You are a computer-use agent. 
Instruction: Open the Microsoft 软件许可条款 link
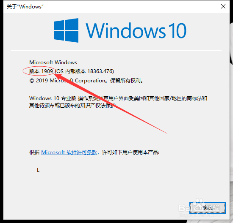pyautogui.click(x=69, y=152)
